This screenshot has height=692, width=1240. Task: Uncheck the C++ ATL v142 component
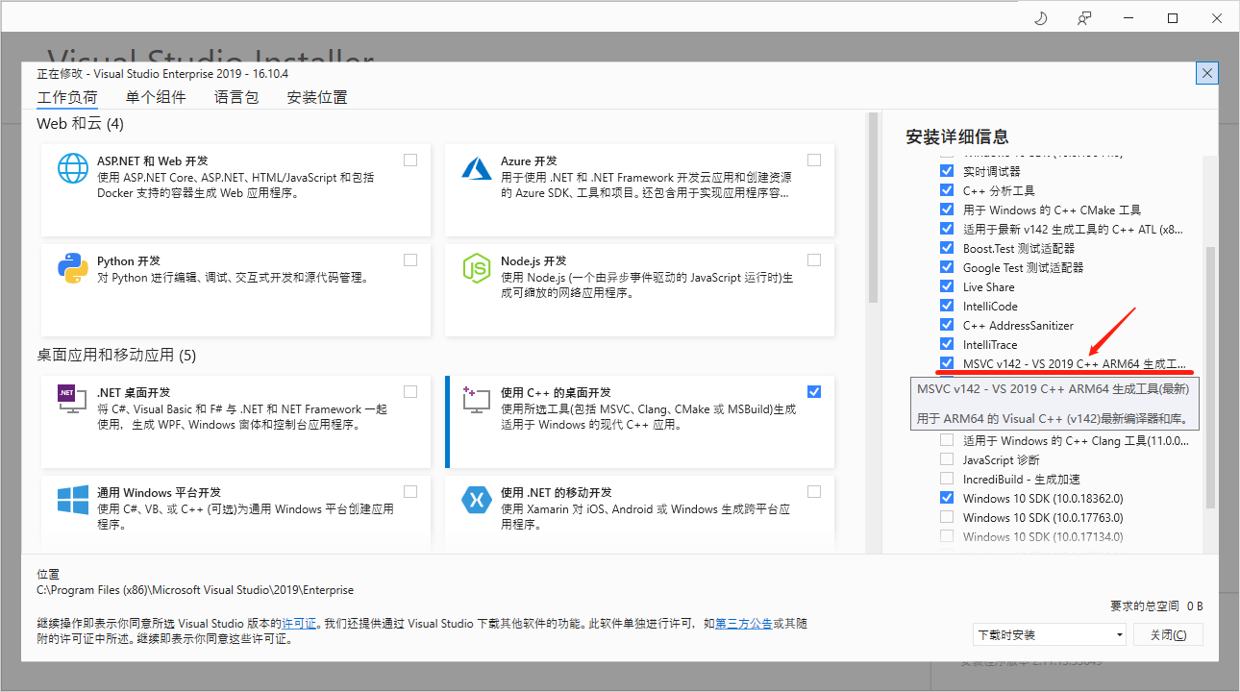(x=947, y=229)
